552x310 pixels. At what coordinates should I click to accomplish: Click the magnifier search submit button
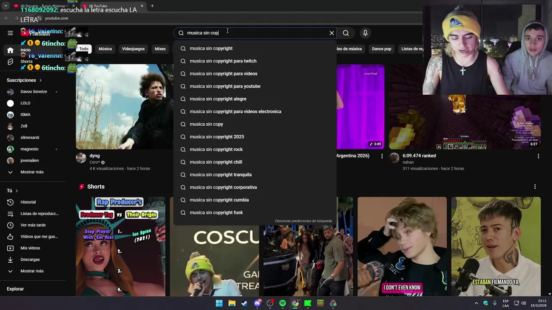(346, 33)
